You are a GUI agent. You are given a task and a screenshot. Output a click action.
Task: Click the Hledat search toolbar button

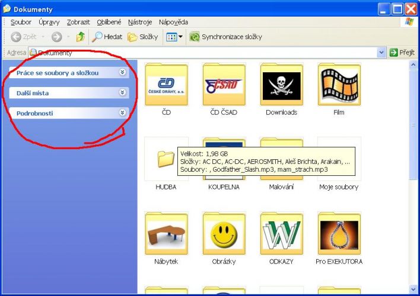coord(107,37)
